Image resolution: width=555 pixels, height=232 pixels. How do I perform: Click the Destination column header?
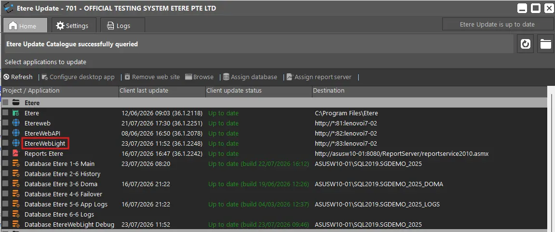pos(429,91)
